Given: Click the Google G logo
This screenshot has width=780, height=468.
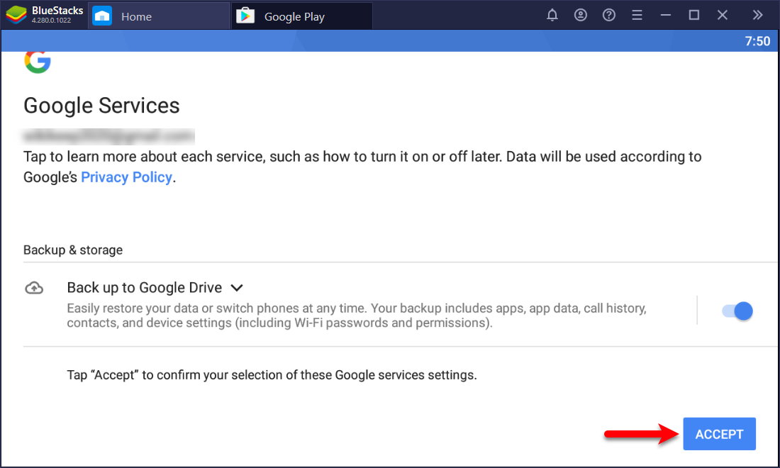Looking at the screenshot, I should tap(38, 62).
